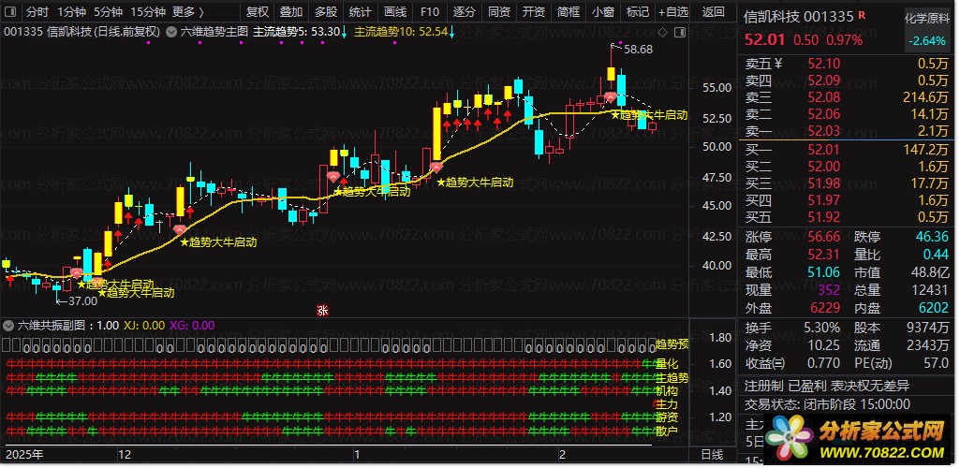This screenshot has width=960, height=468.
Task: Expand the 更多 period options
Action: [x=188, y=11]
